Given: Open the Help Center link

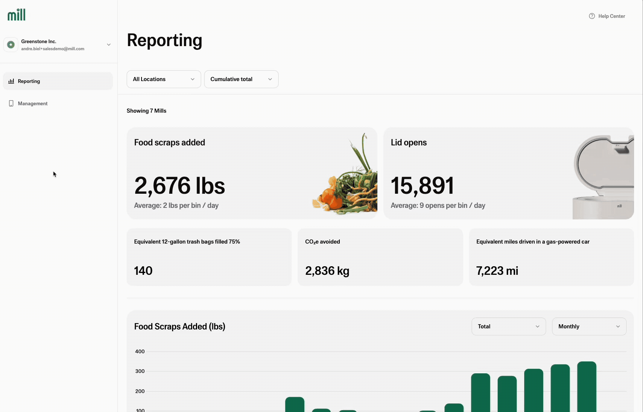Looking at the screenshot, I should pyautogui.click(x=611, y=16).
